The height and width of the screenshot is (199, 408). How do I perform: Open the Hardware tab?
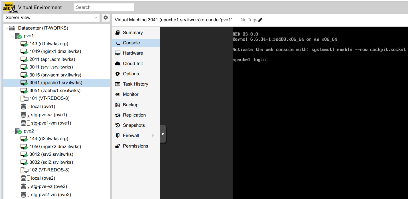click(x=133, y=53)
